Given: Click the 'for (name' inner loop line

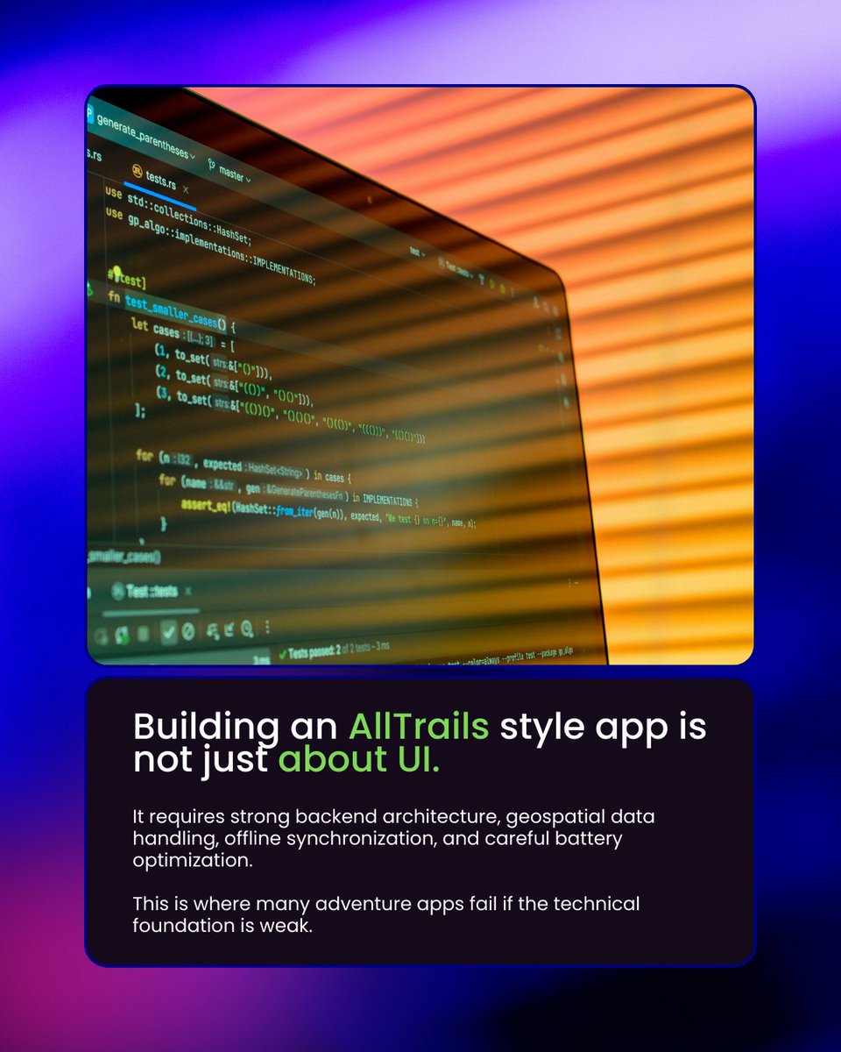Looking at the screenshot, I should 288,490.
